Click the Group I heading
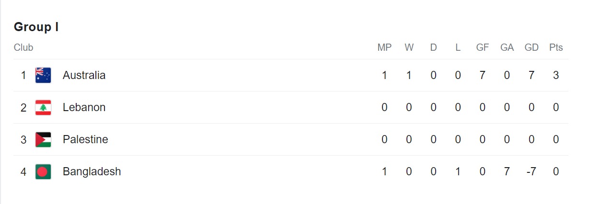Screen dimensions: 589x204 coord(36,27)
